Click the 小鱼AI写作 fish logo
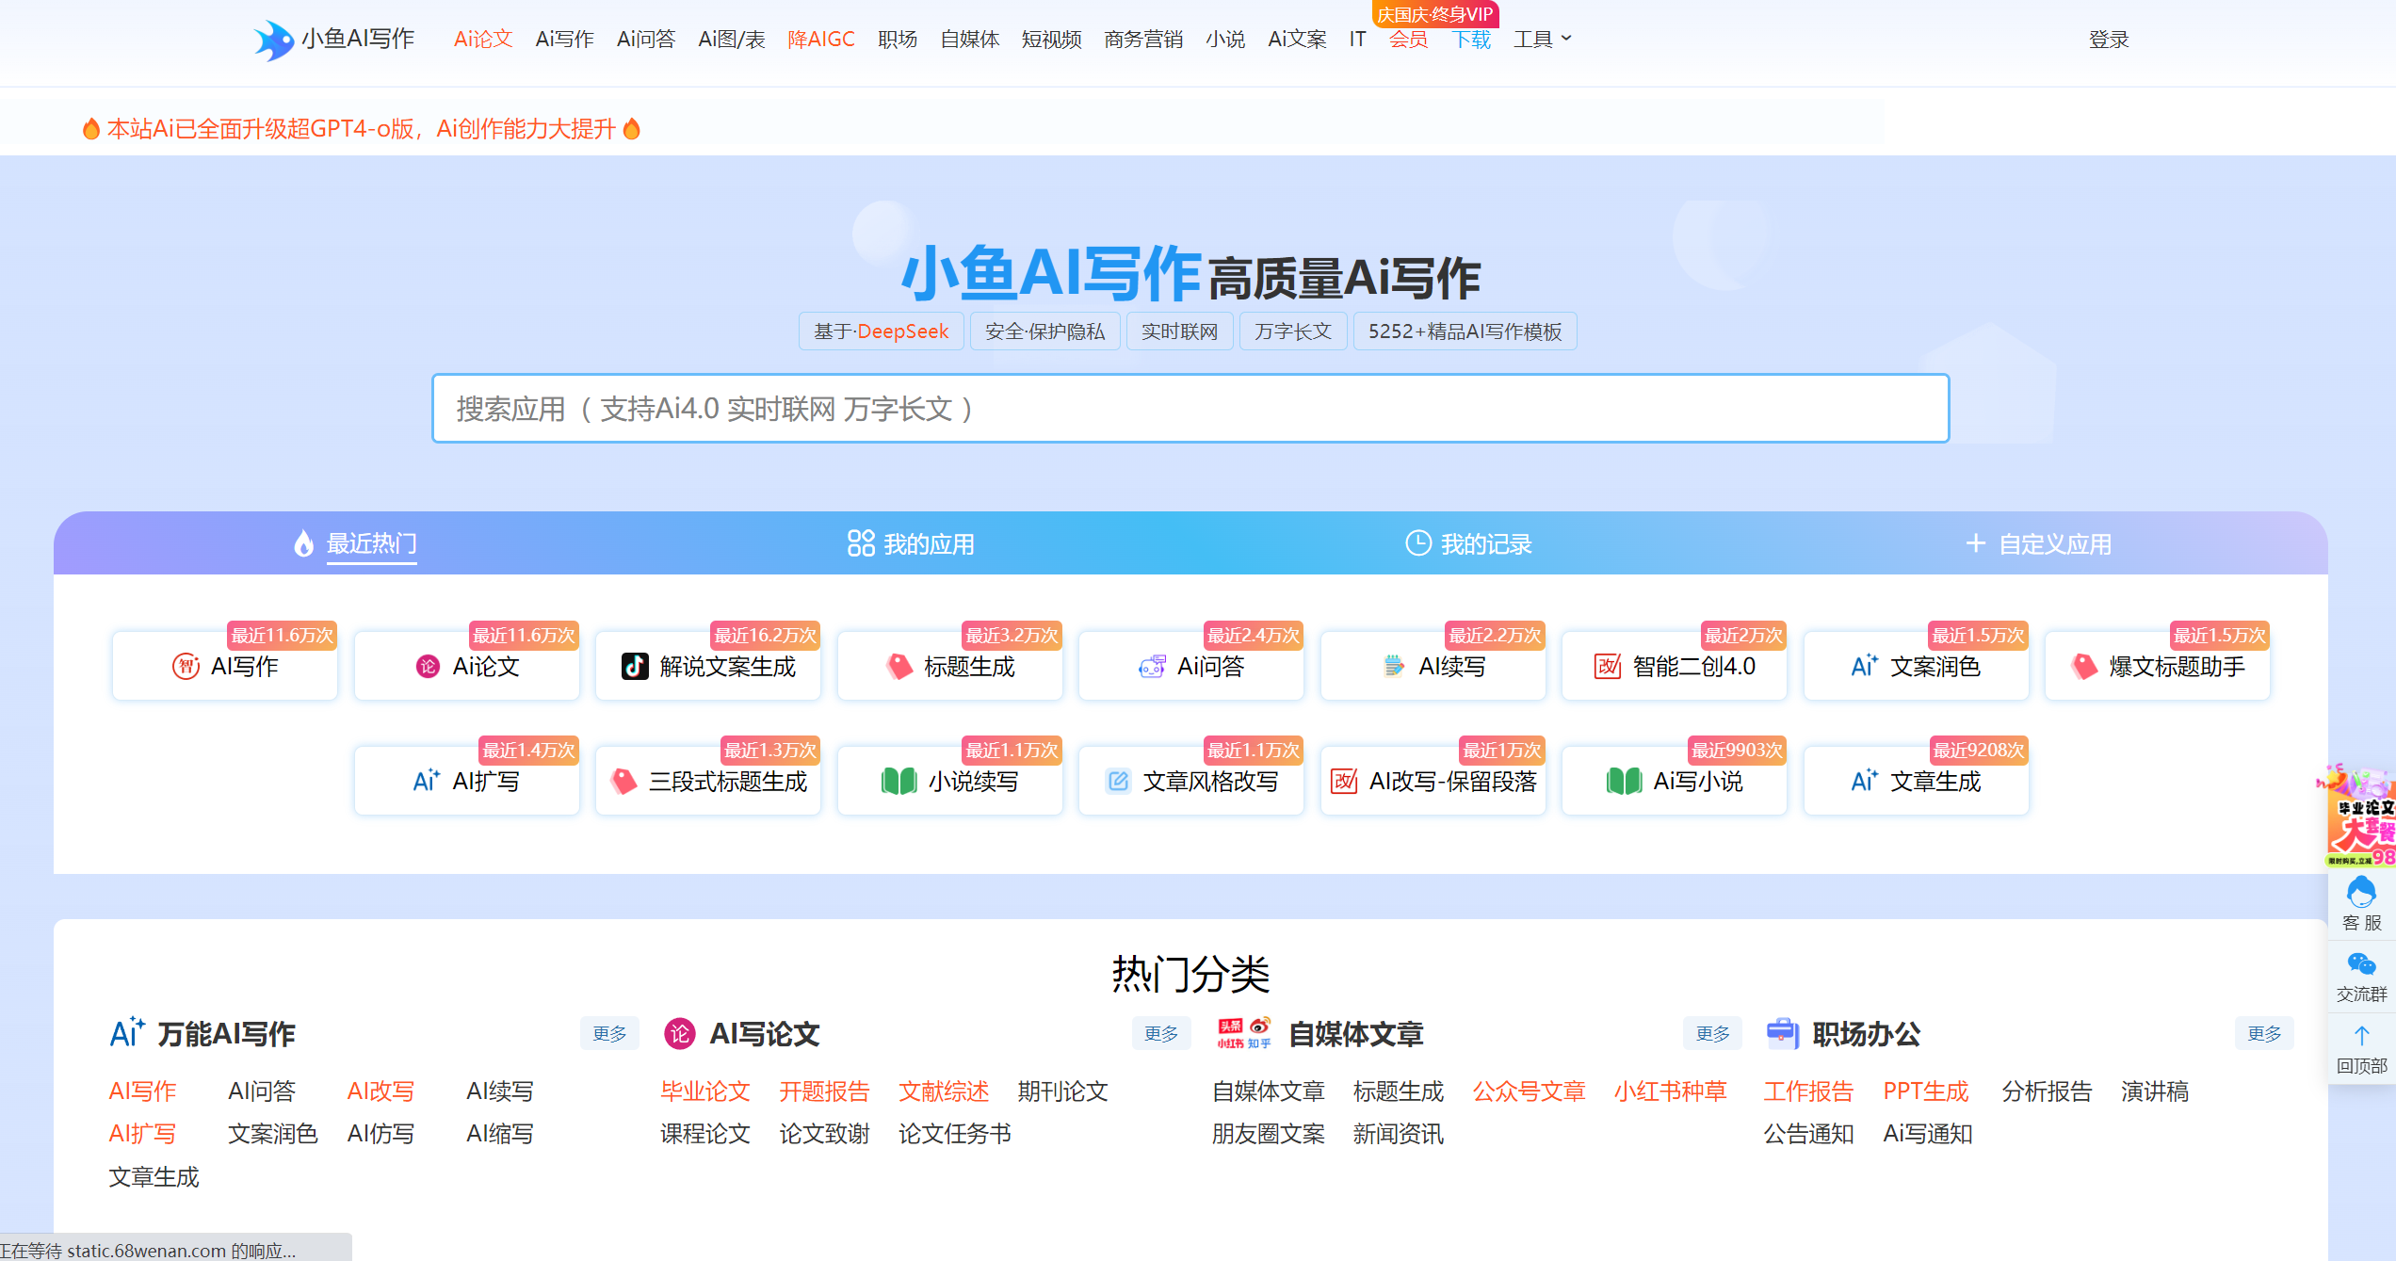The width and height of the screenshot is (2396, 1261). [x=273, y=40]
